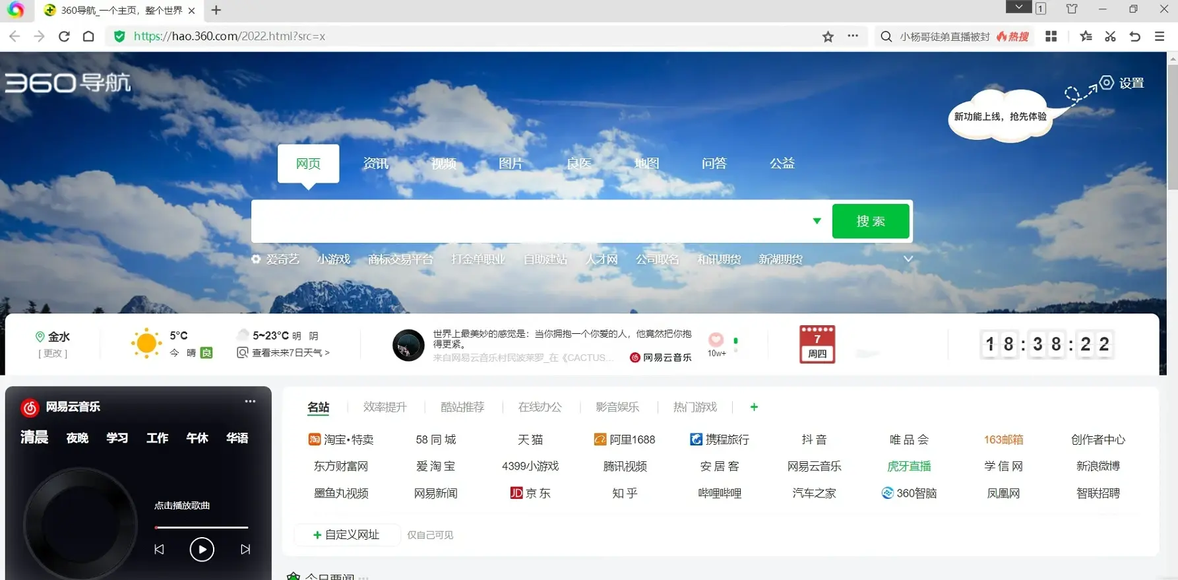Click the browser address bar URL
Screen dimensions: 1178x580
pyautogui.click(x=230, y=36)
